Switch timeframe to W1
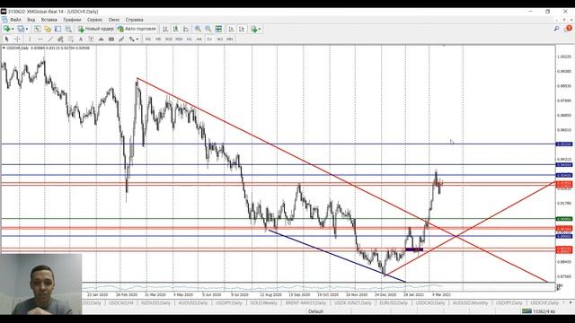This screenshot has height=323, width=575. [219, 39]
